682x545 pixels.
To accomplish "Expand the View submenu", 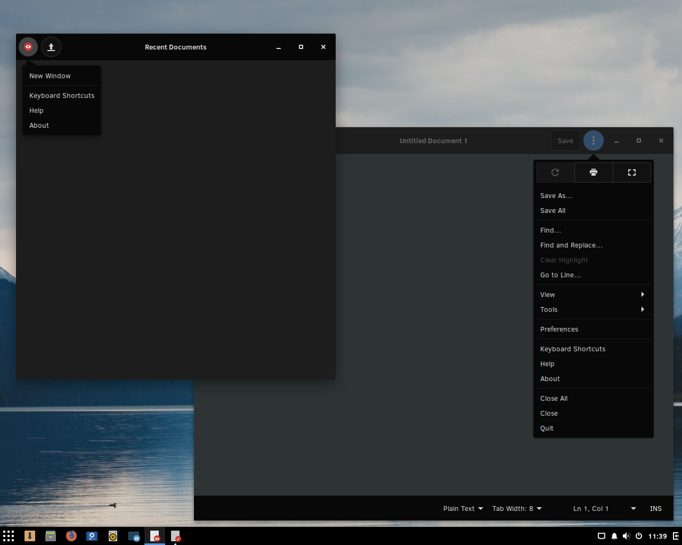I will (594, 295).
